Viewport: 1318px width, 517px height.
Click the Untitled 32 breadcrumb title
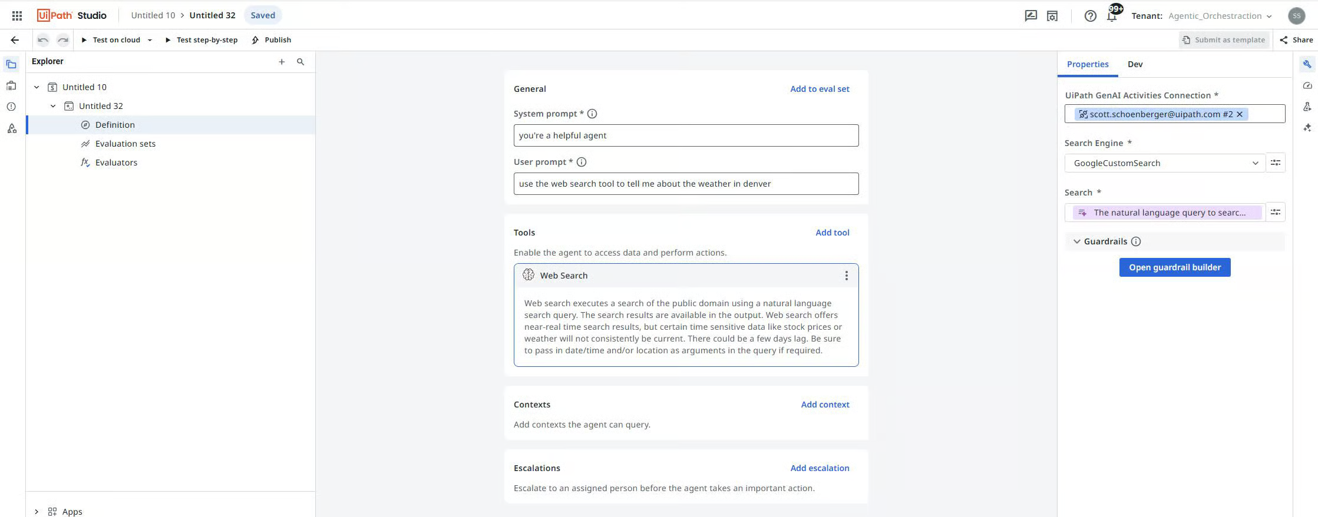click(x=212, y=15)
